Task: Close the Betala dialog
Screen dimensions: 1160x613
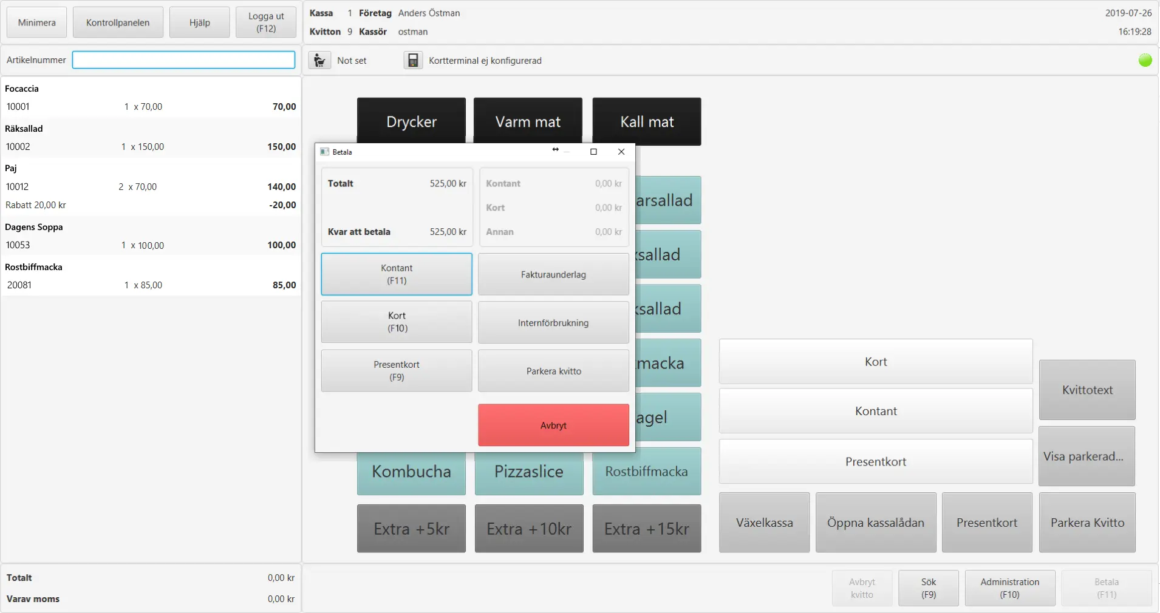Action: (x=621, y=152)
